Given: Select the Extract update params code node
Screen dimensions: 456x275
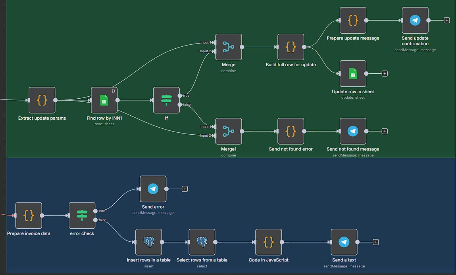Looking at the screenshot, I should click(x=42, y=100).
